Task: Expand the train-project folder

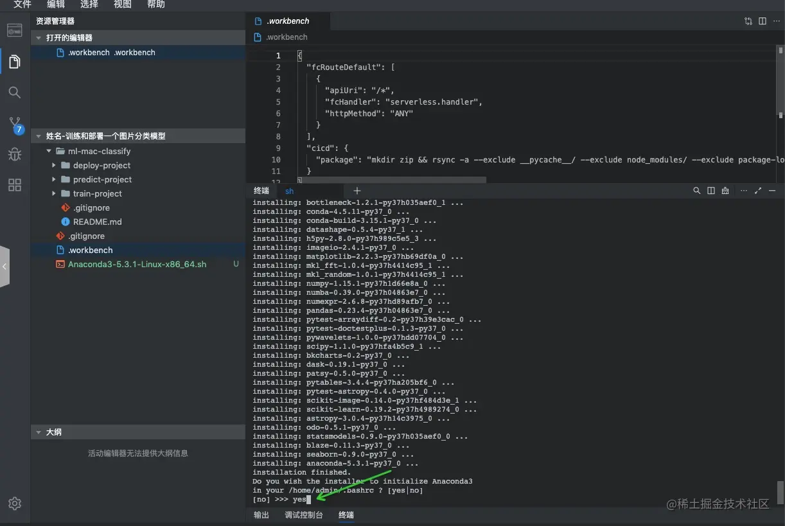Action: click(55, 194)
